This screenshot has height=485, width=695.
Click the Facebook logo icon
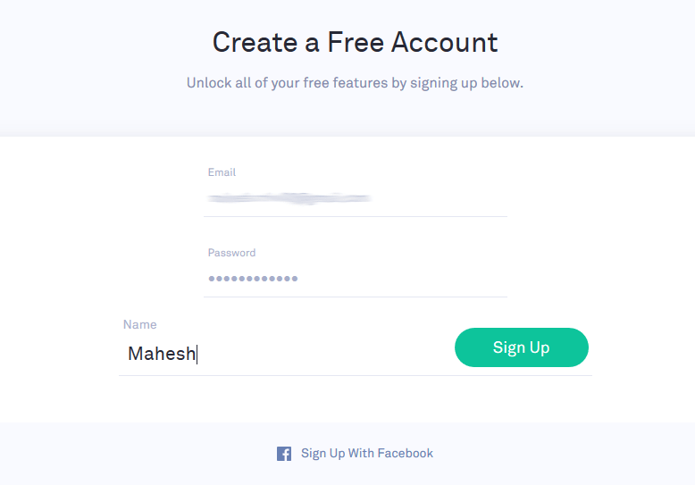coord(284,454)
